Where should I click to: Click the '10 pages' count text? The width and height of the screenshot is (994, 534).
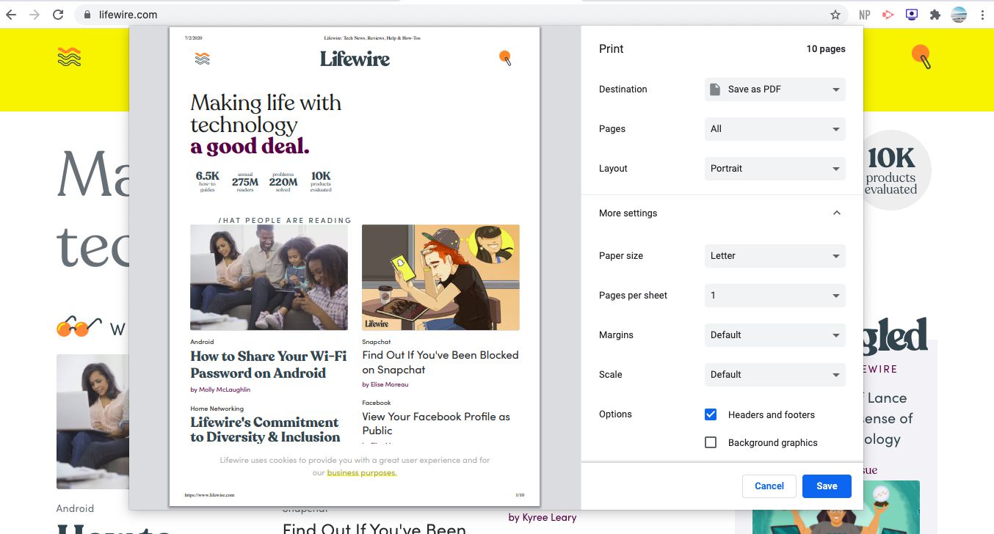(x=826, y=49)
